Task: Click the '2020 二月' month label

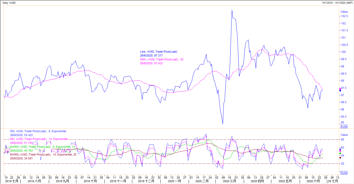Action: 202,181
